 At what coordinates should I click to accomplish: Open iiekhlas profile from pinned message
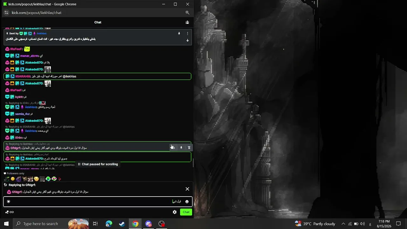point(42,33)
